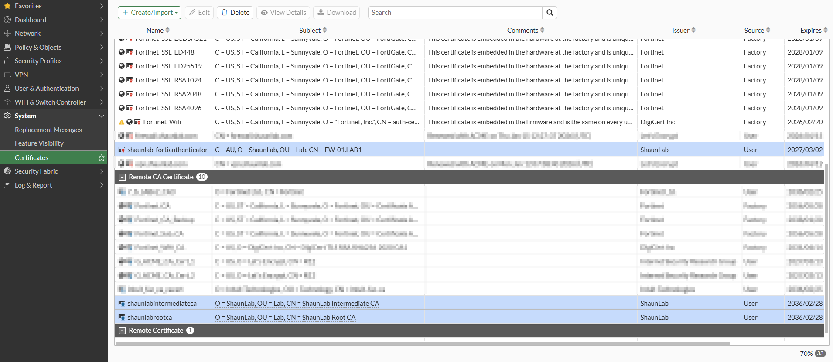Sort by Name column arrows
This screenshot has width=833, height=362.
point(167,30)
